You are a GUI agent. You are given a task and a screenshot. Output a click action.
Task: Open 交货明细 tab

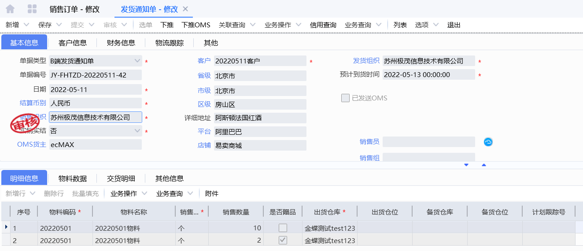[121, 178]
